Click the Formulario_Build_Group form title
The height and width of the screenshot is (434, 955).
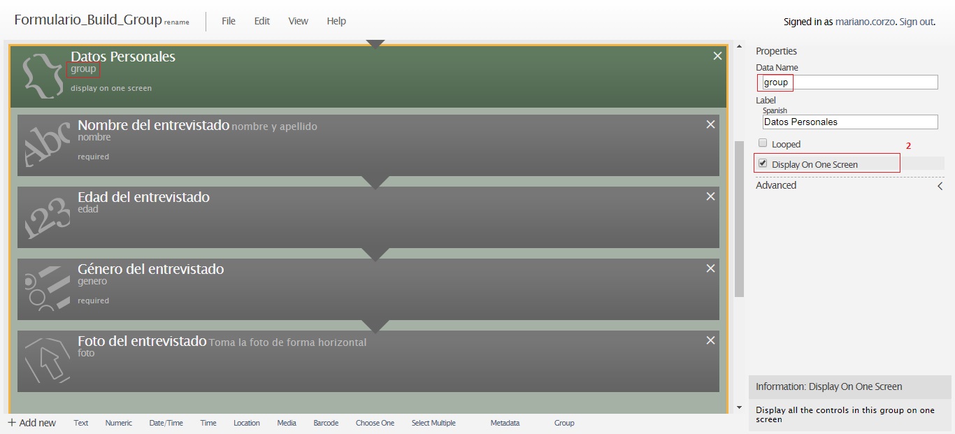pos(88,20)
